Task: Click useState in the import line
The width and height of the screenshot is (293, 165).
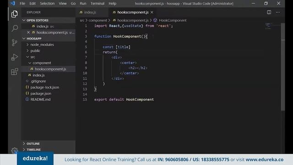Action: click(132, 26)
